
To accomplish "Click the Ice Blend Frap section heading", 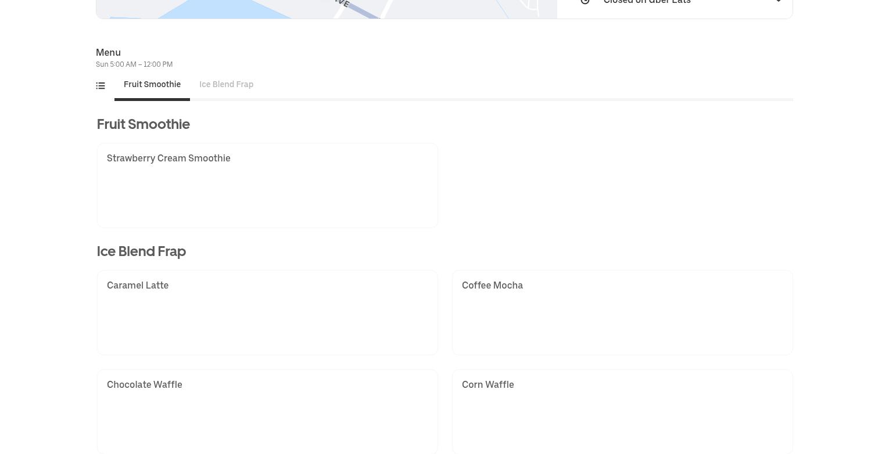I will [141, 251].
